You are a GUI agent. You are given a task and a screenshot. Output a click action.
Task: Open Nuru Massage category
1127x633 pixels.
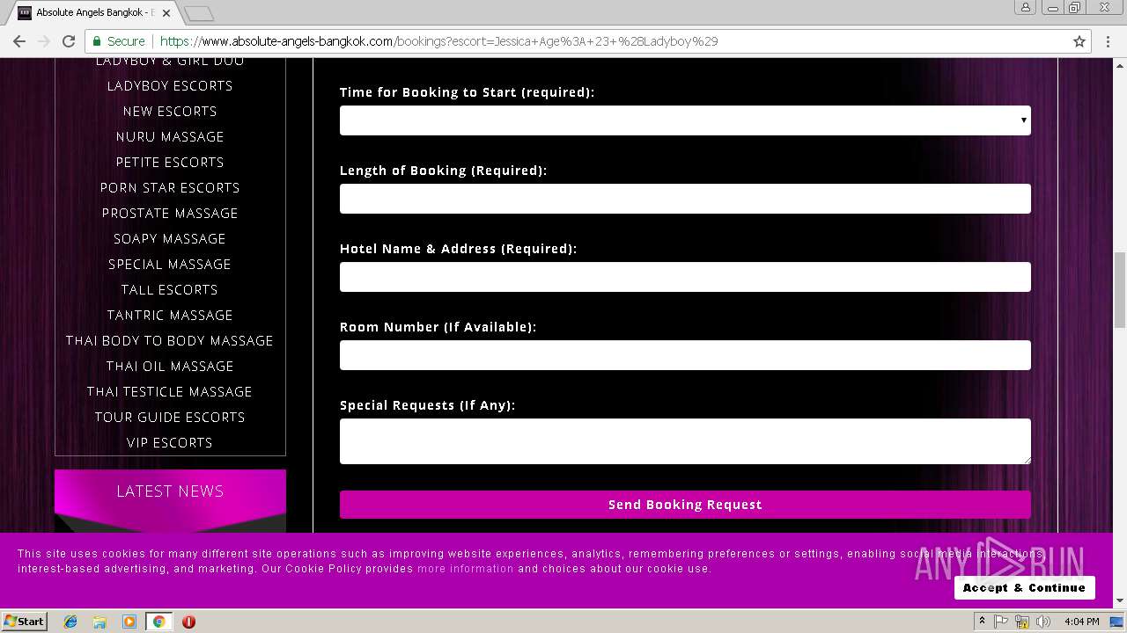(170, 137)
